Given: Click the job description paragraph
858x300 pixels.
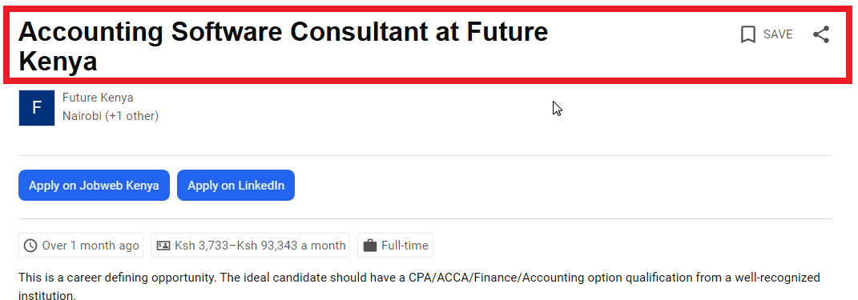Looking at the screenshot, I should (419, 287).
